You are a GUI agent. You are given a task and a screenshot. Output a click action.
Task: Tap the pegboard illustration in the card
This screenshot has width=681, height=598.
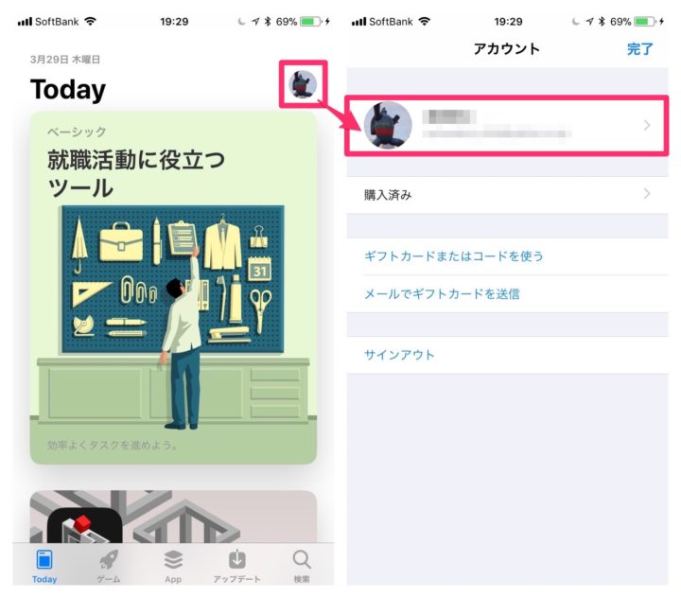pyautogui.click(x=173, y=279)
